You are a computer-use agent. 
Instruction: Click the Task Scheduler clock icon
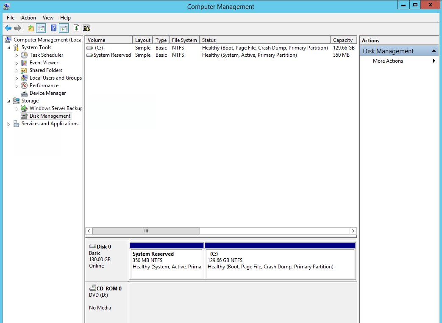24,55
